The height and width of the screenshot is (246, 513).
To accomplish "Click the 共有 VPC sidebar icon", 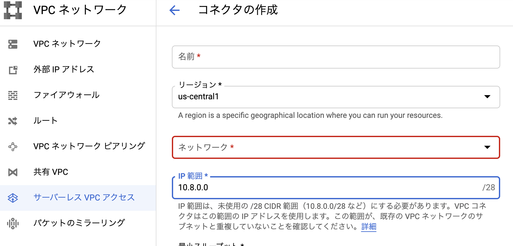I will click(x=13, y=172).
